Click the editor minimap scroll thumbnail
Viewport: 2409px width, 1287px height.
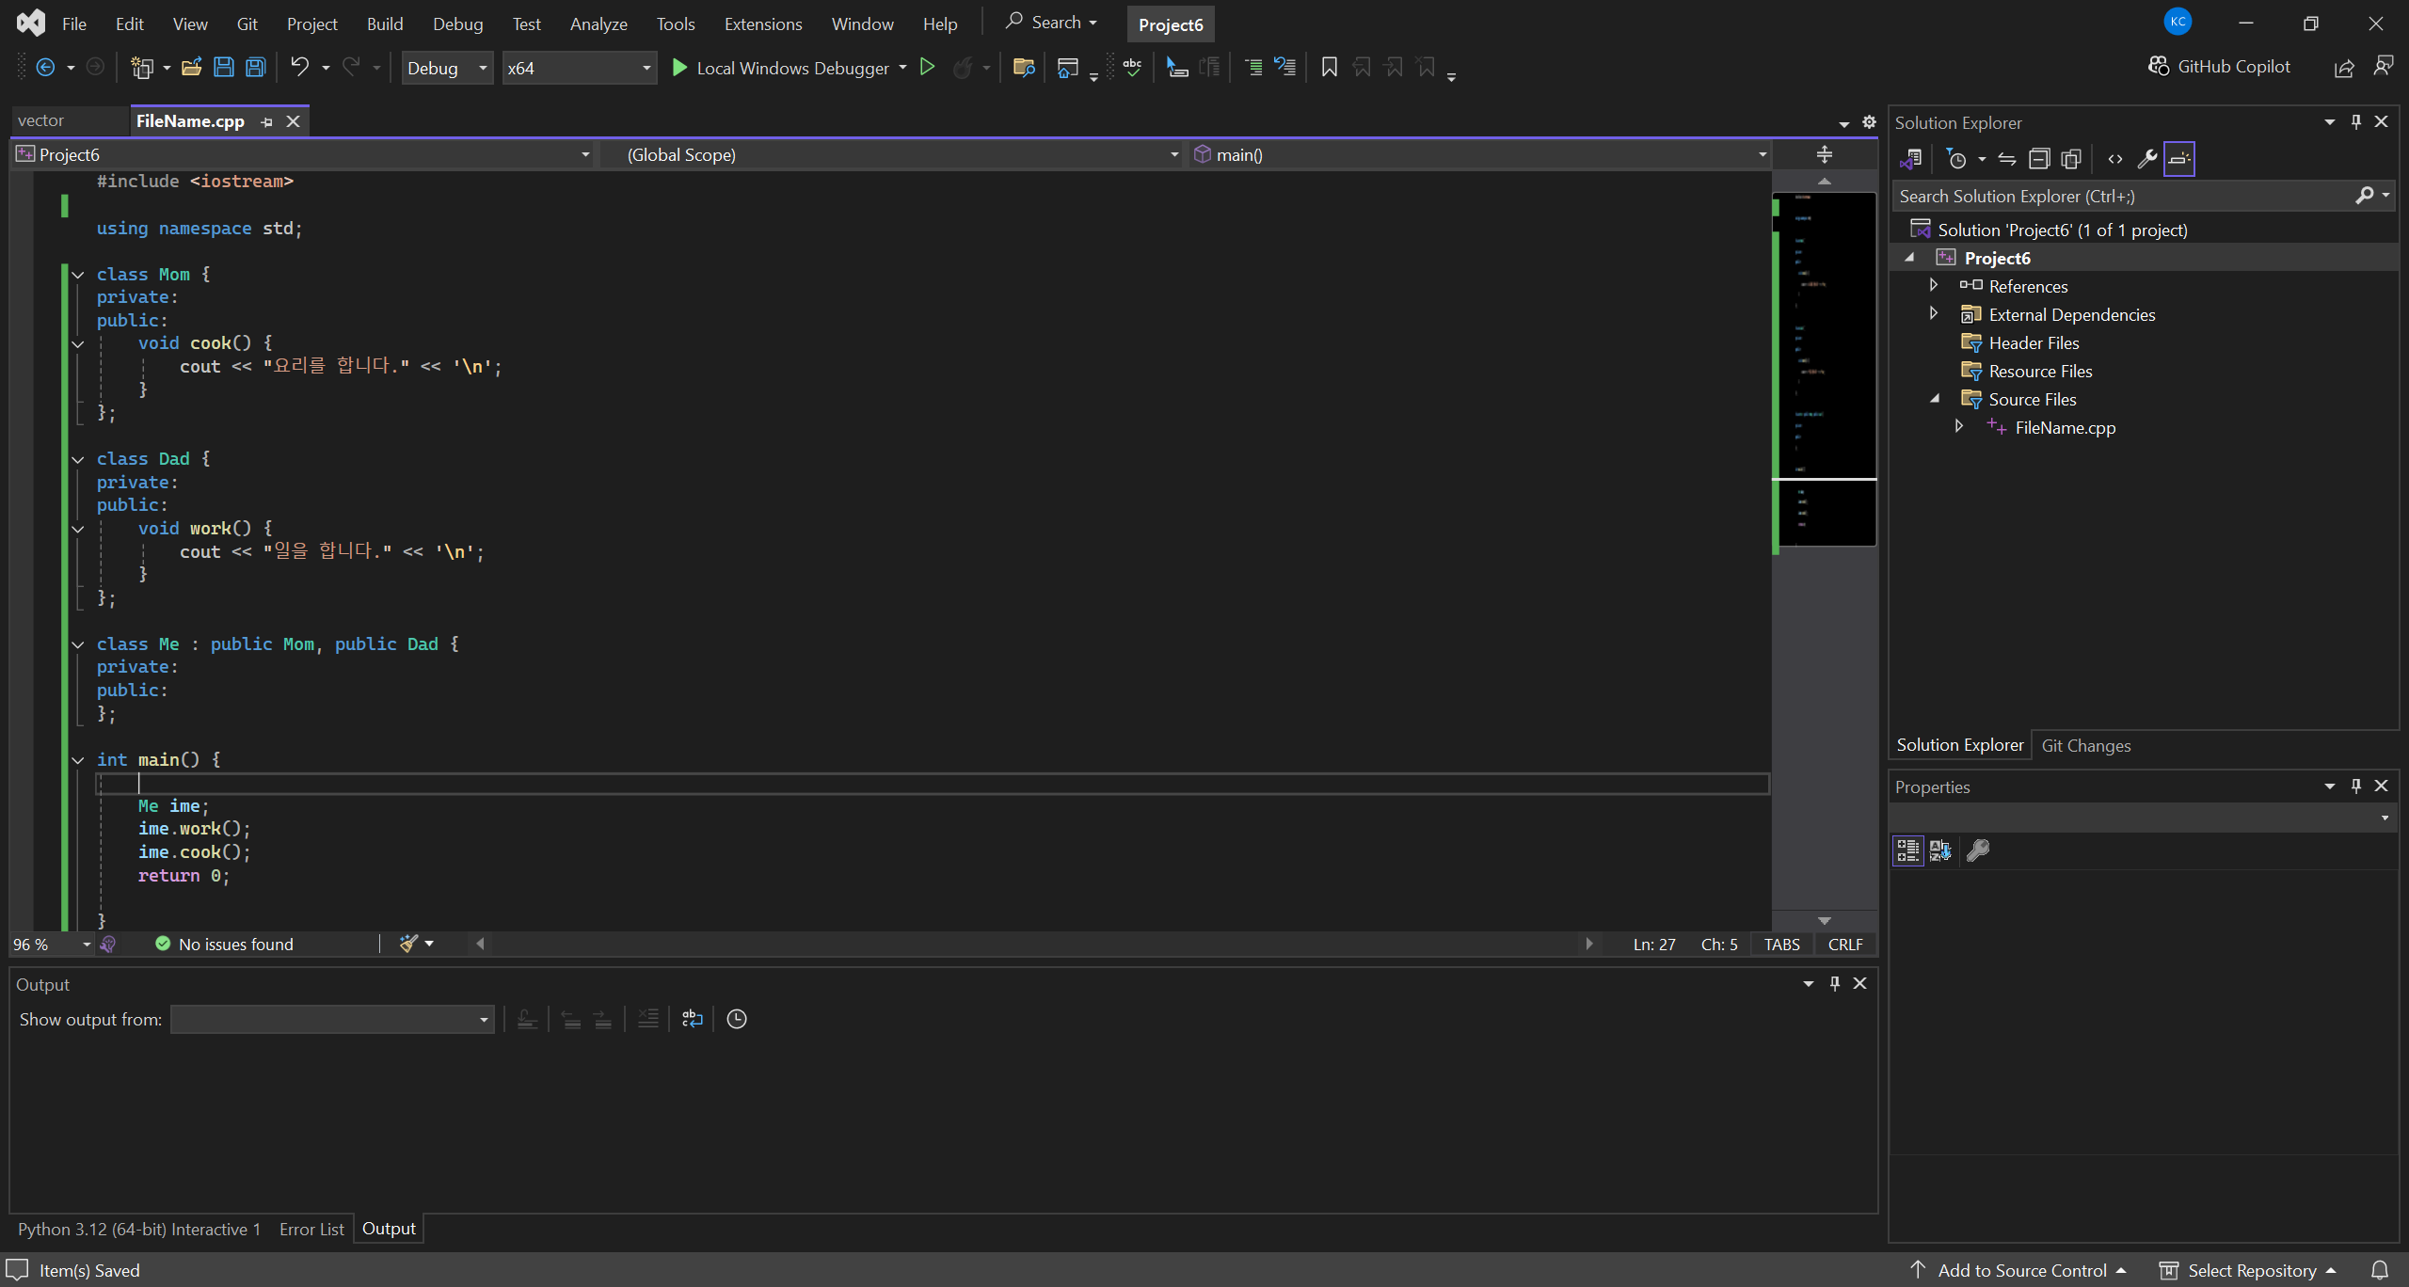pyautogui.click(x=1823, y=367)
